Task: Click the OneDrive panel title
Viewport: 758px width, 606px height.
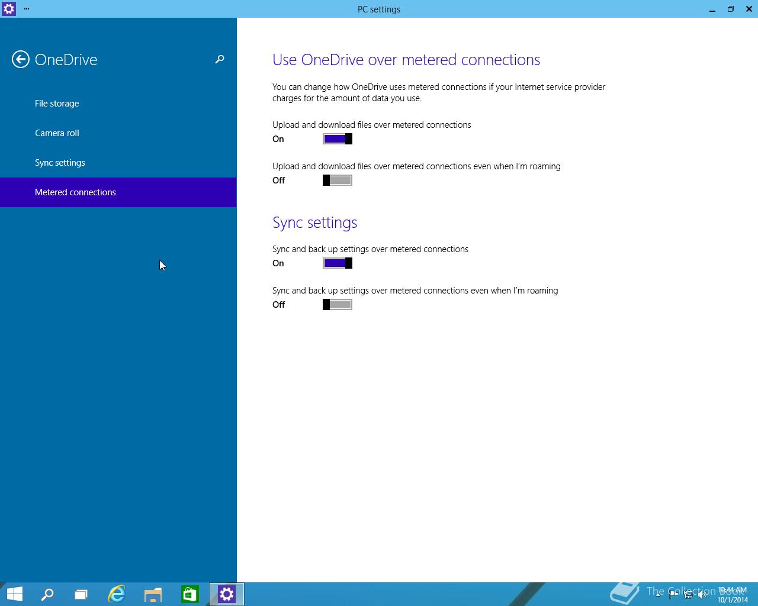Action: click(66, 60)
